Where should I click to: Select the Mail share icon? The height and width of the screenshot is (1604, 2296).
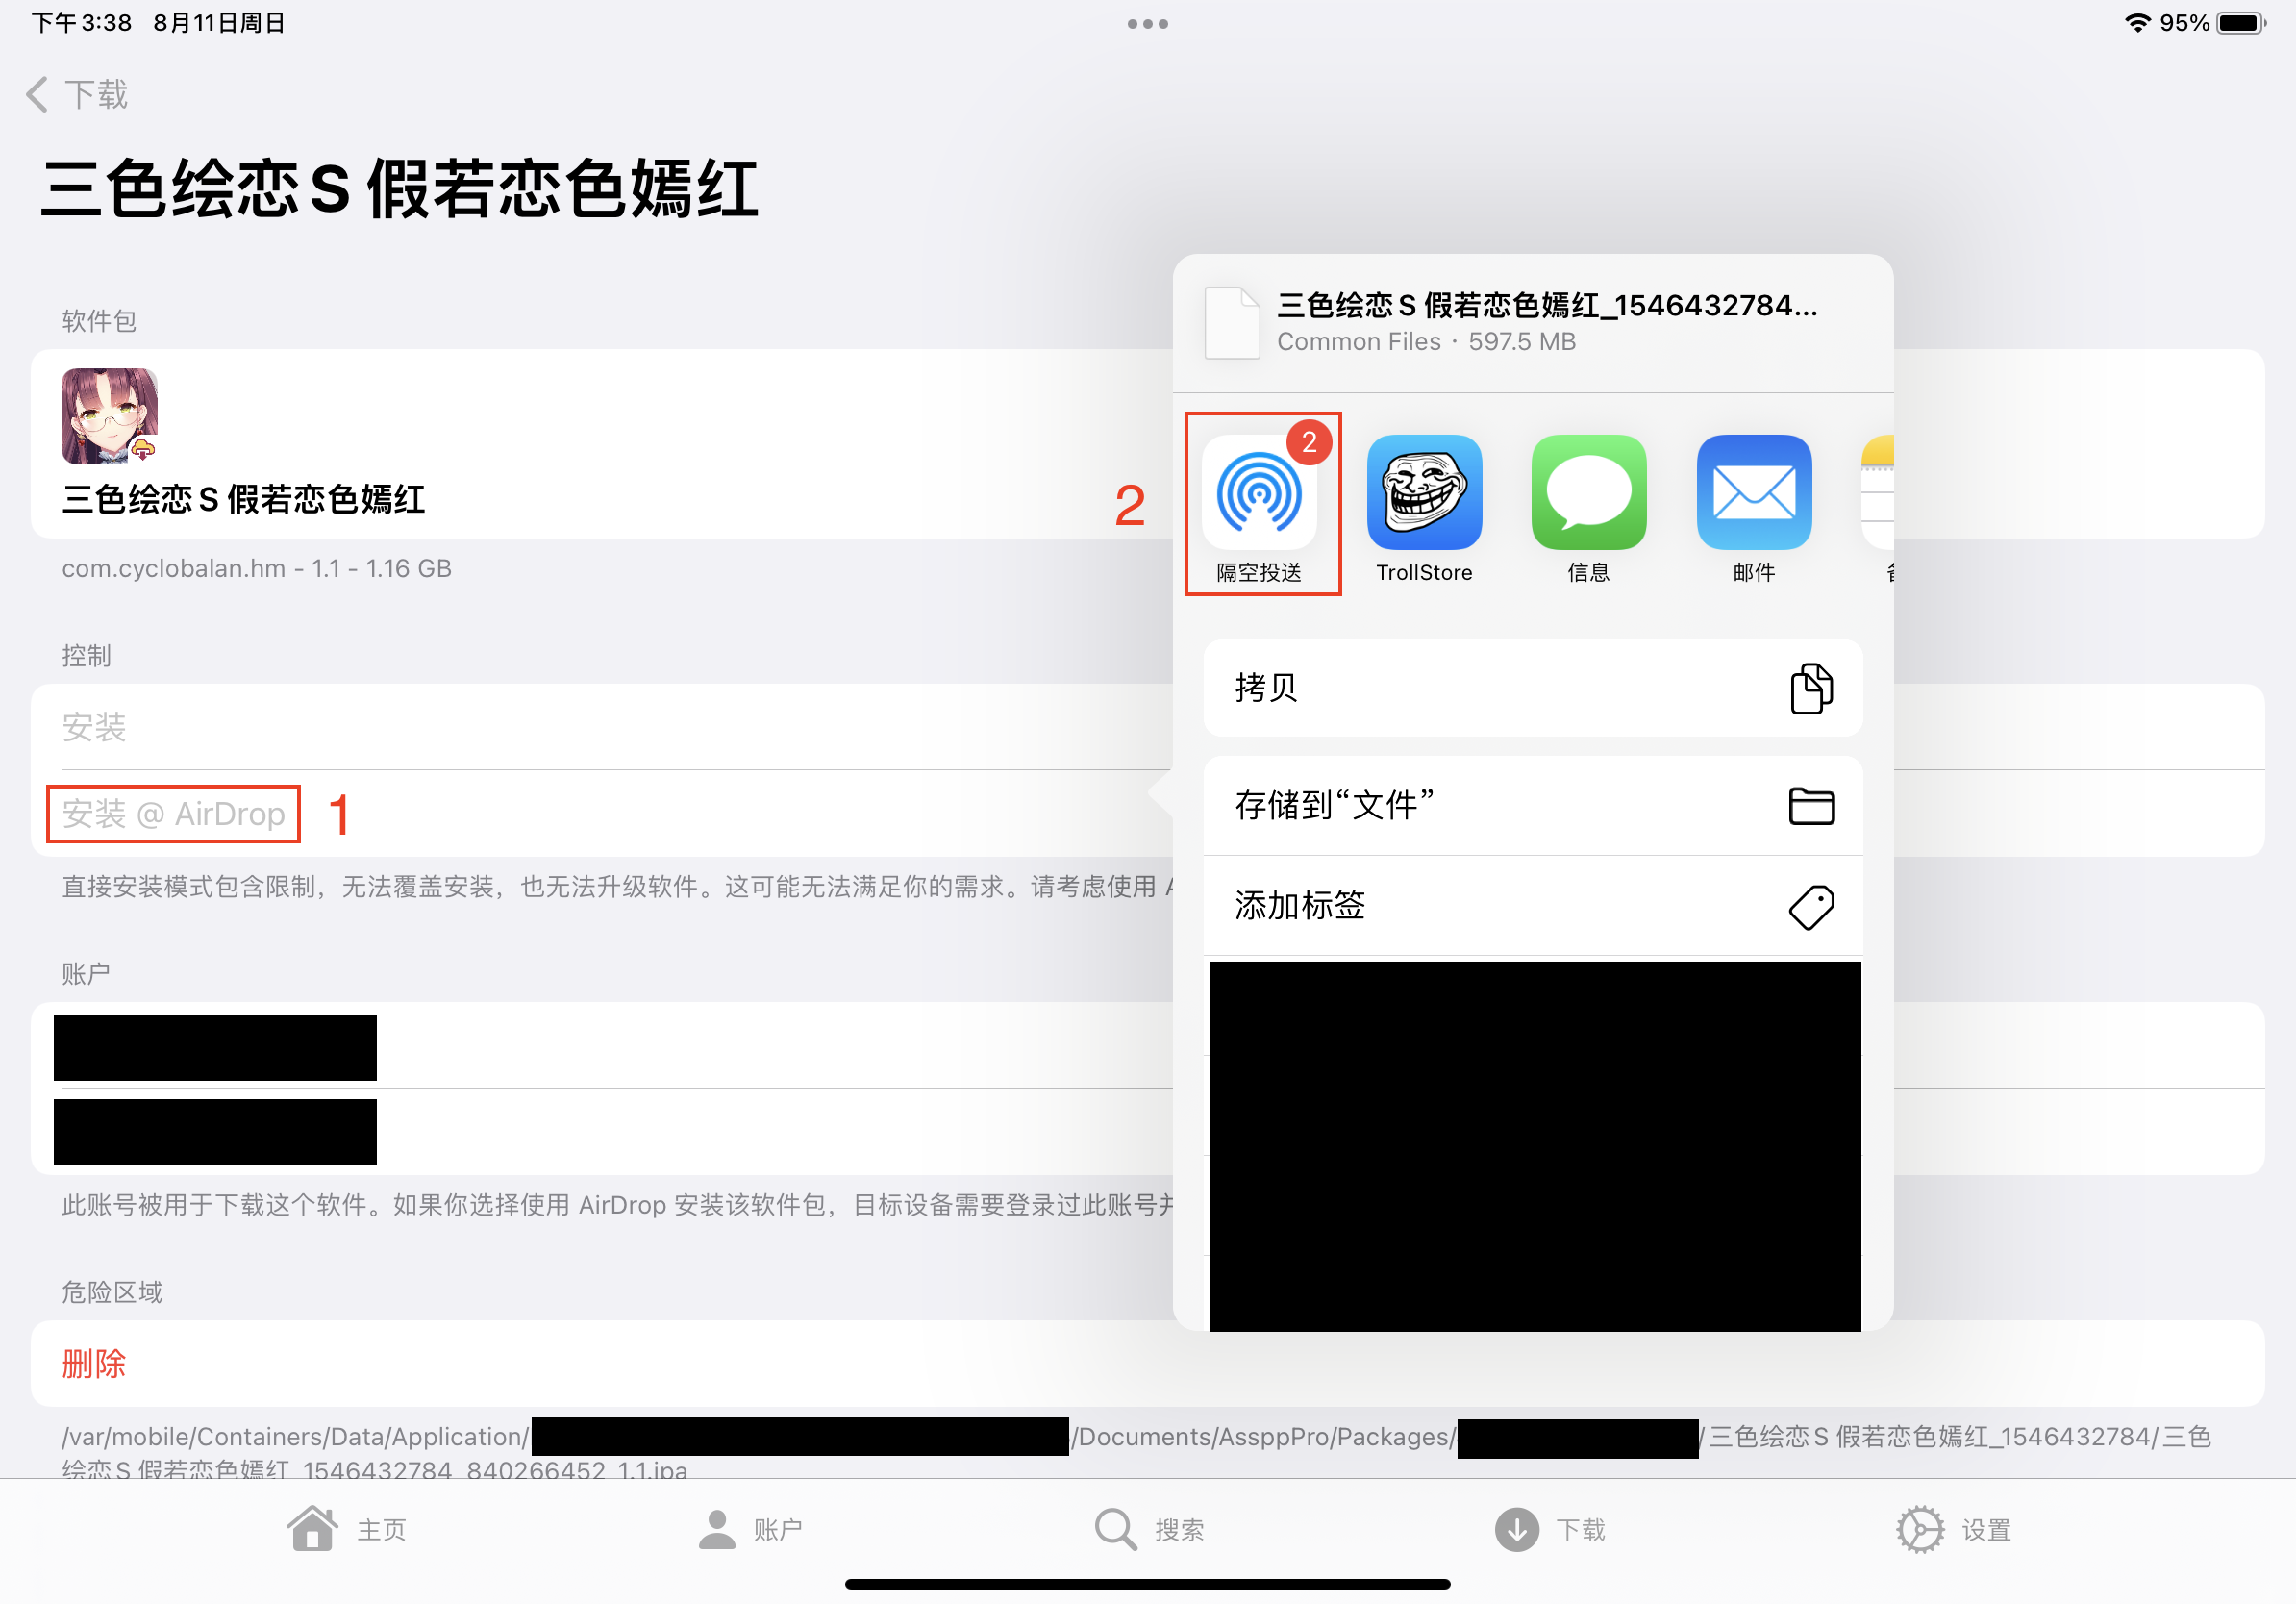point(1753,493)
